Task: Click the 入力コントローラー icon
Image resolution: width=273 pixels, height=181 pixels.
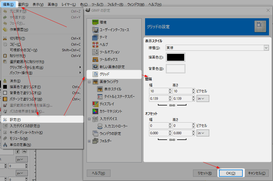Action: click(100, 126)
